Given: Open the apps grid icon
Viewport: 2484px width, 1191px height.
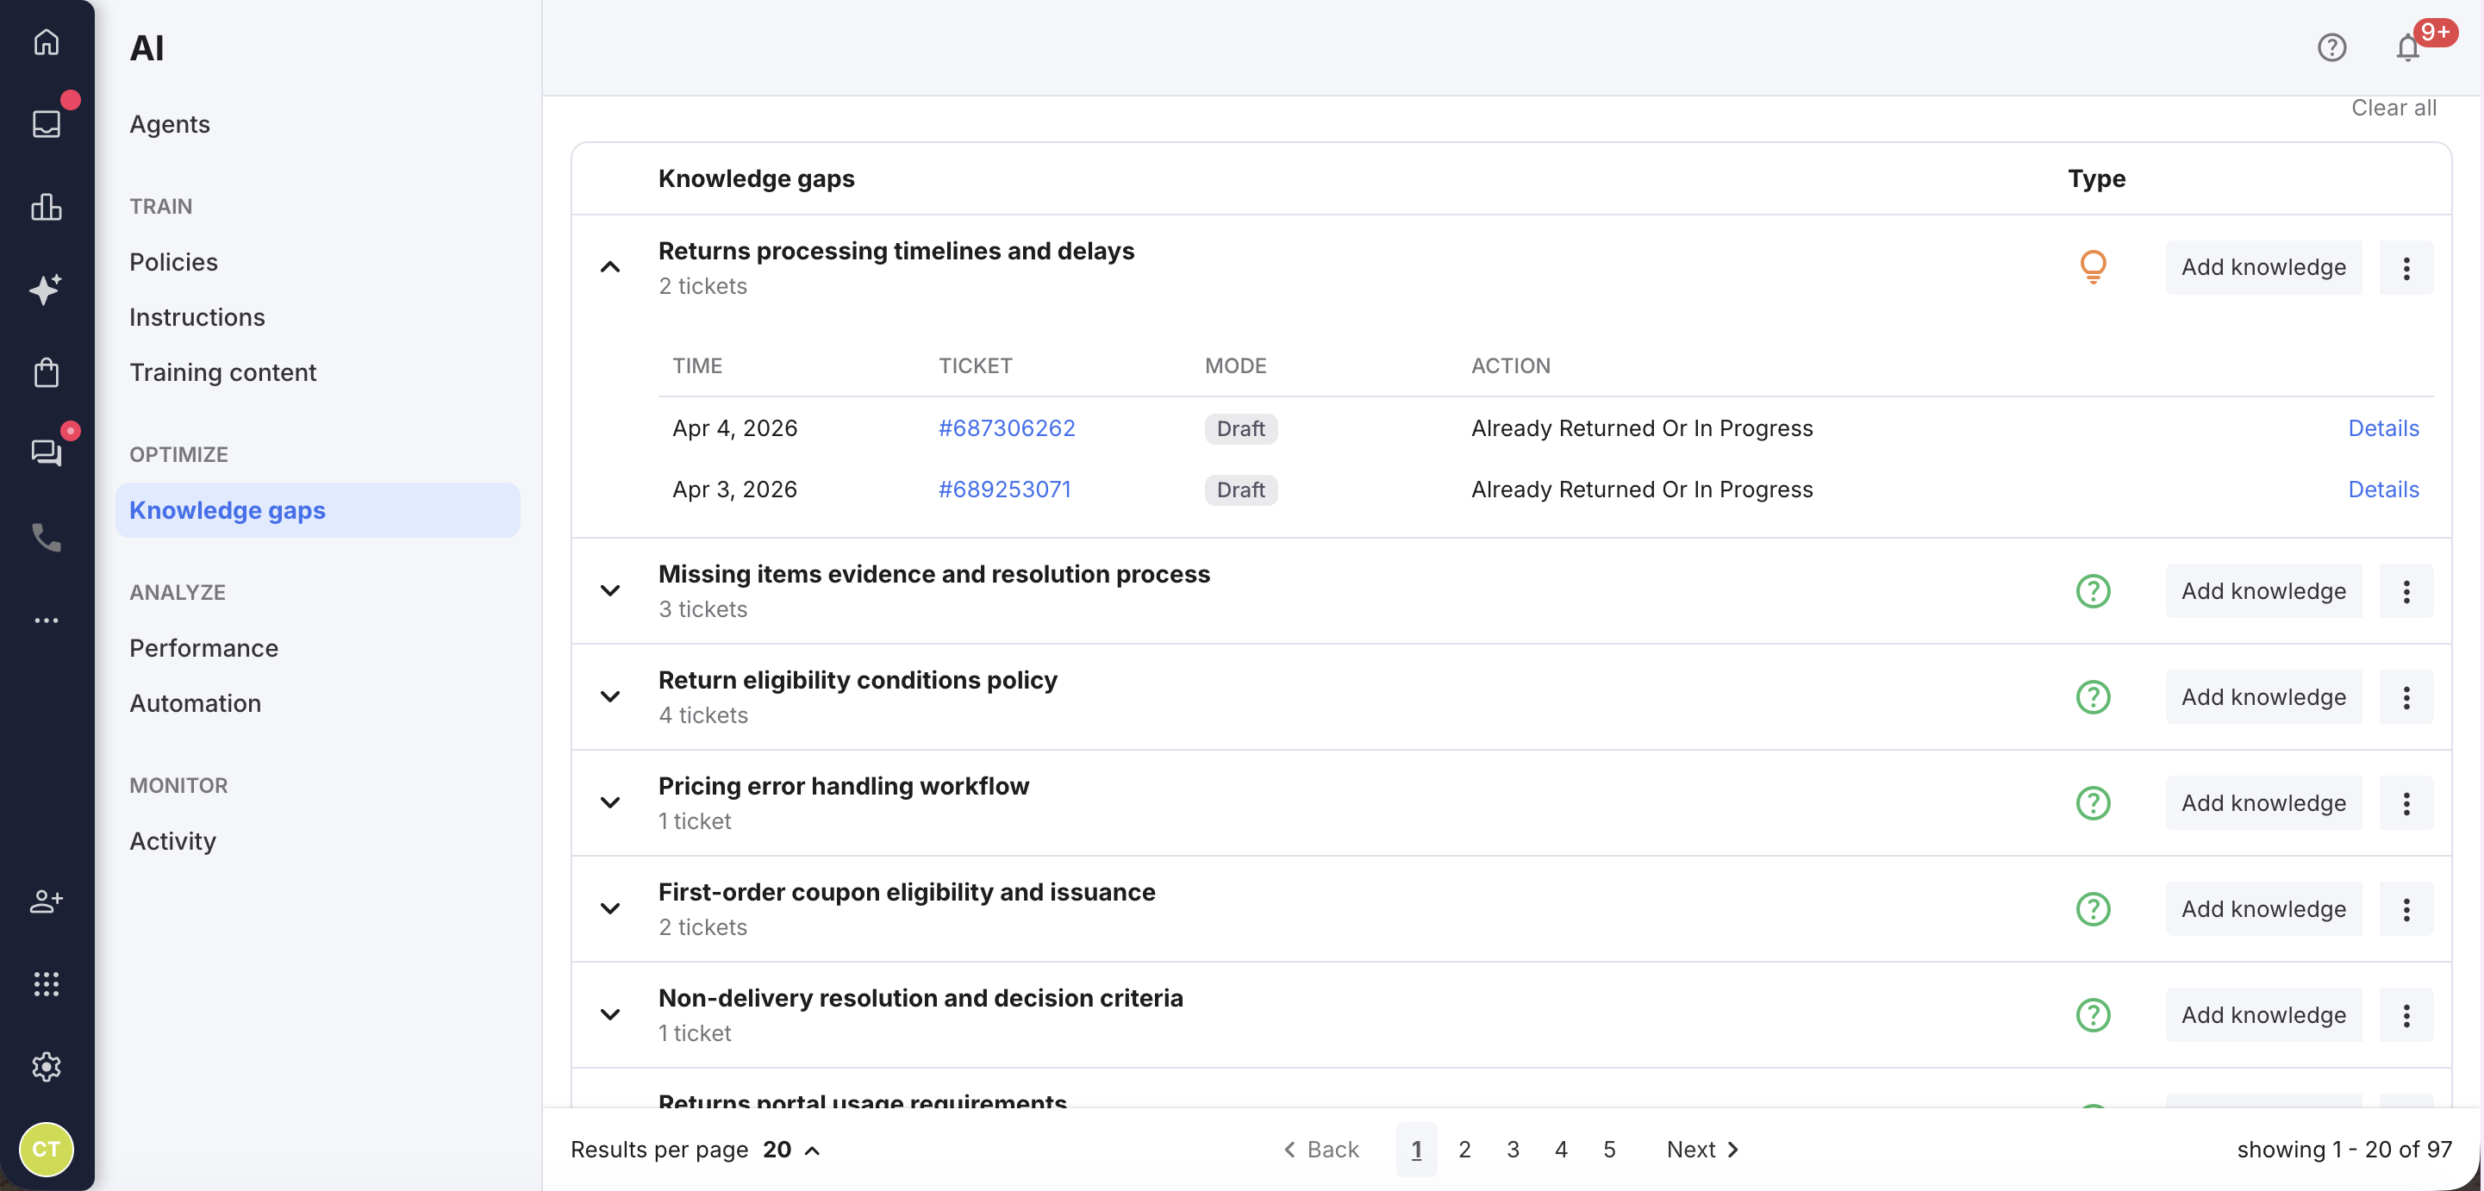Looking at the screenshot, I should click(47, 983).
